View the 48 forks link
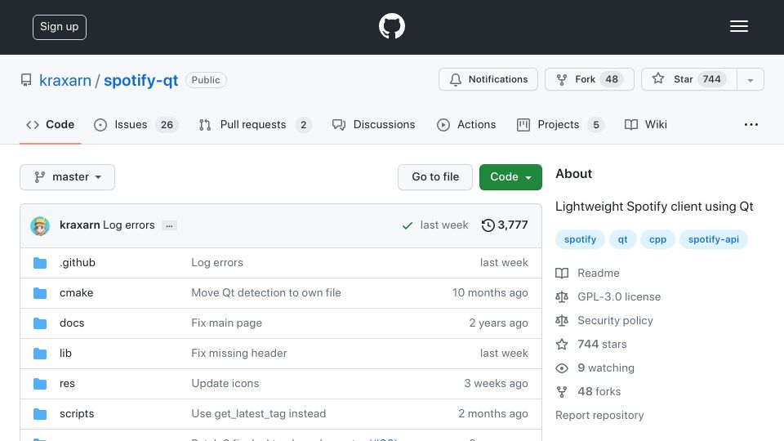 pos(588,391)
